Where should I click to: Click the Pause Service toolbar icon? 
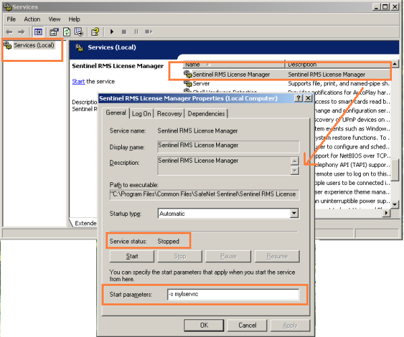point(136,32)
